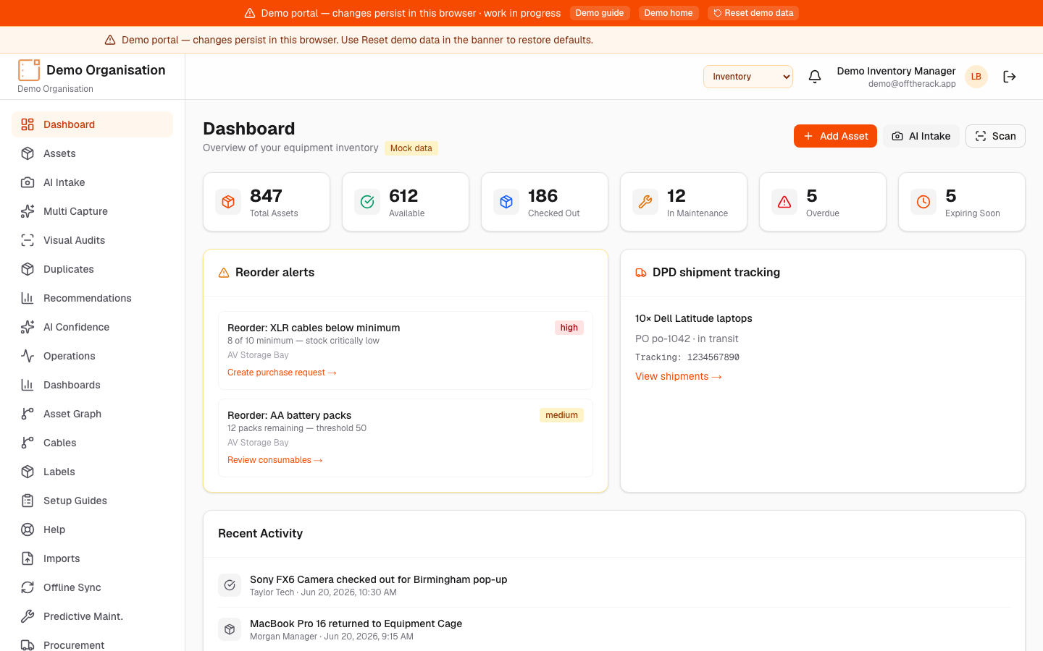This screenshot has width=1043, height=651.
Task: Click 'Tracking: 1234567890' text
Action: (x=687, y=357)
